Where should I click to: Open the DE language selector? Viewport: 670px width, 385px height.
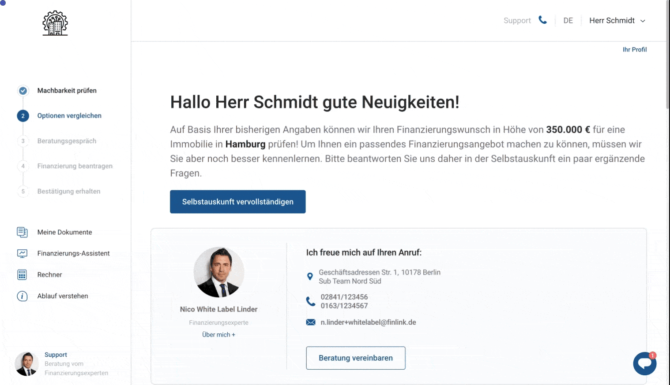(x=568, y=20)
